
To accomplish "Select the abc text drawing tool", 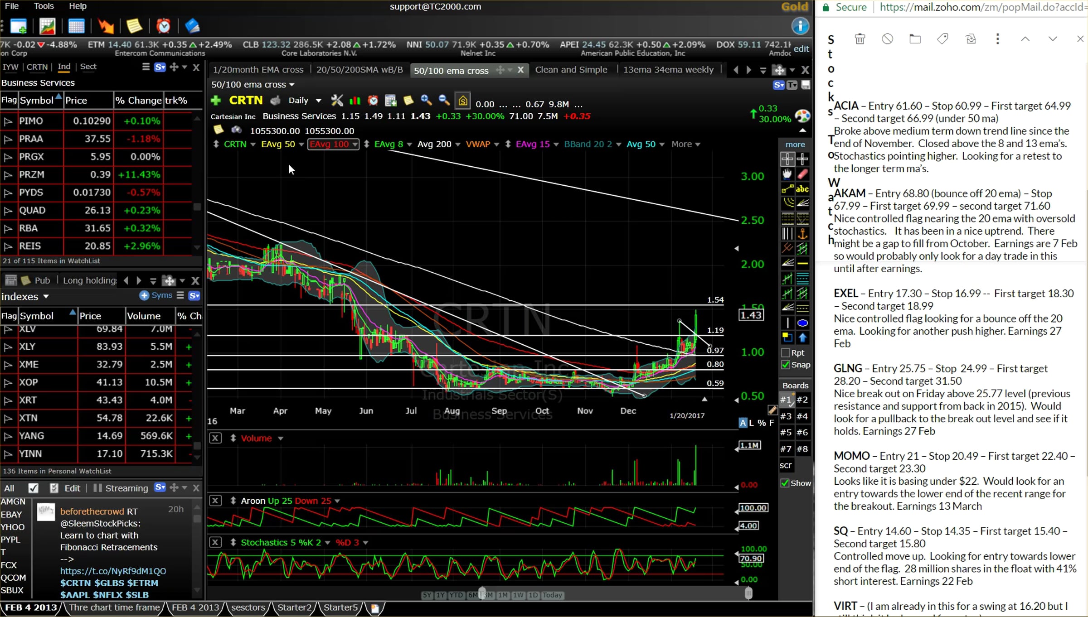I will (802, 189).
